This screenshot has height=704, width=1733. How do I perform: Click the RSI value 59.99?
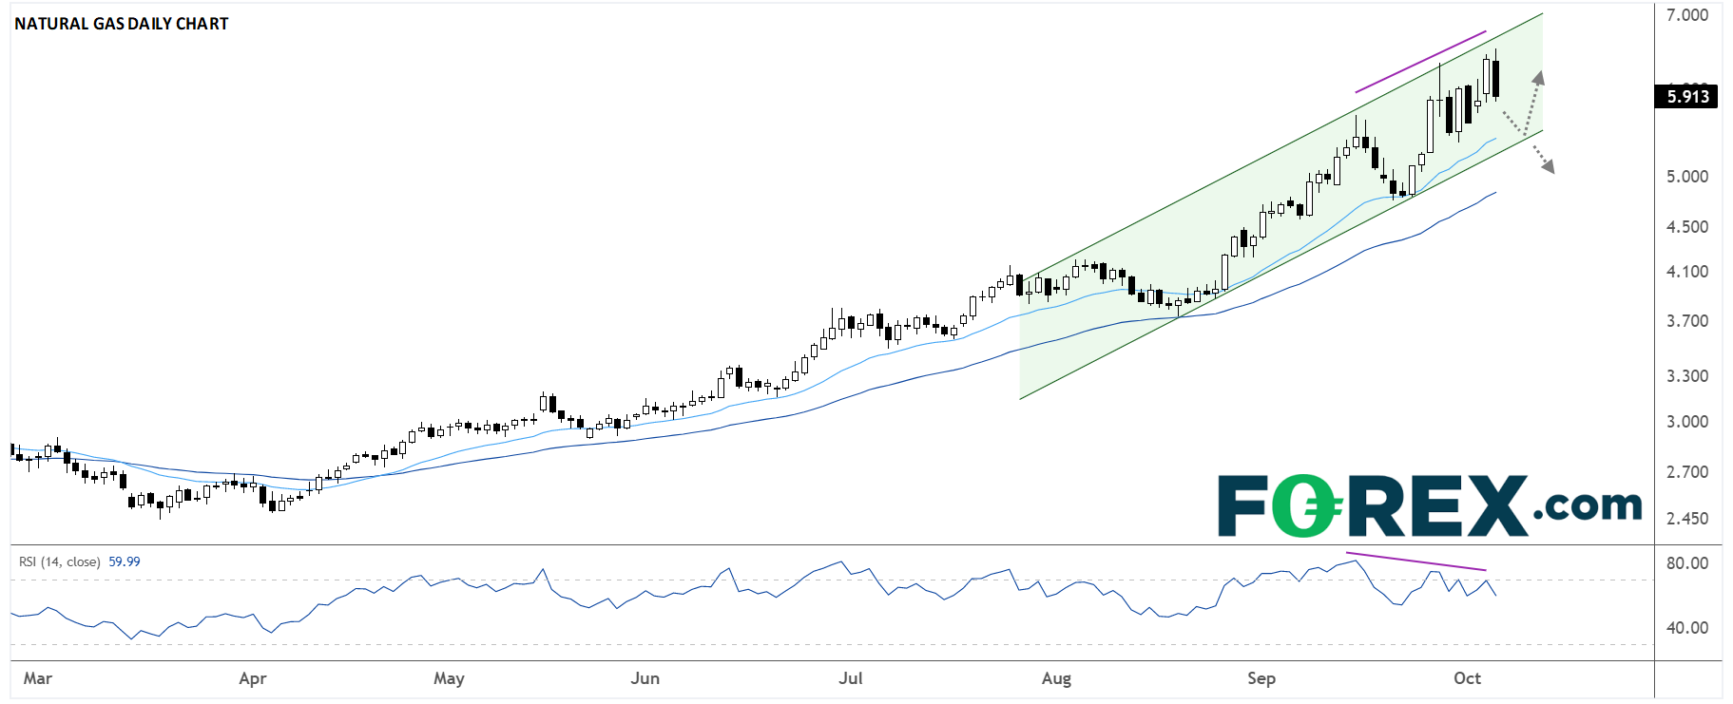click(125, 562)
